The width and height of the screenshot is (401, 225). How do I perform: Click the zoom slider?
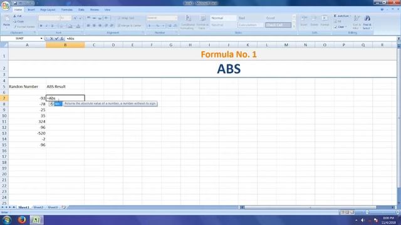tap(367, 212)
